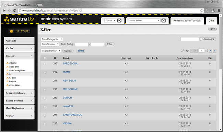Expand the Toplu İşlemler dropdown
This screenshot has width=223, height=132.
pos(51,51)
